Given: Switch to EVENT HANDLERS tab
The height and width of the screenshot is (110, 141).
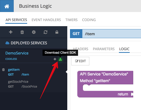Looking at the screenshot, I should click(x=46, y=20).
